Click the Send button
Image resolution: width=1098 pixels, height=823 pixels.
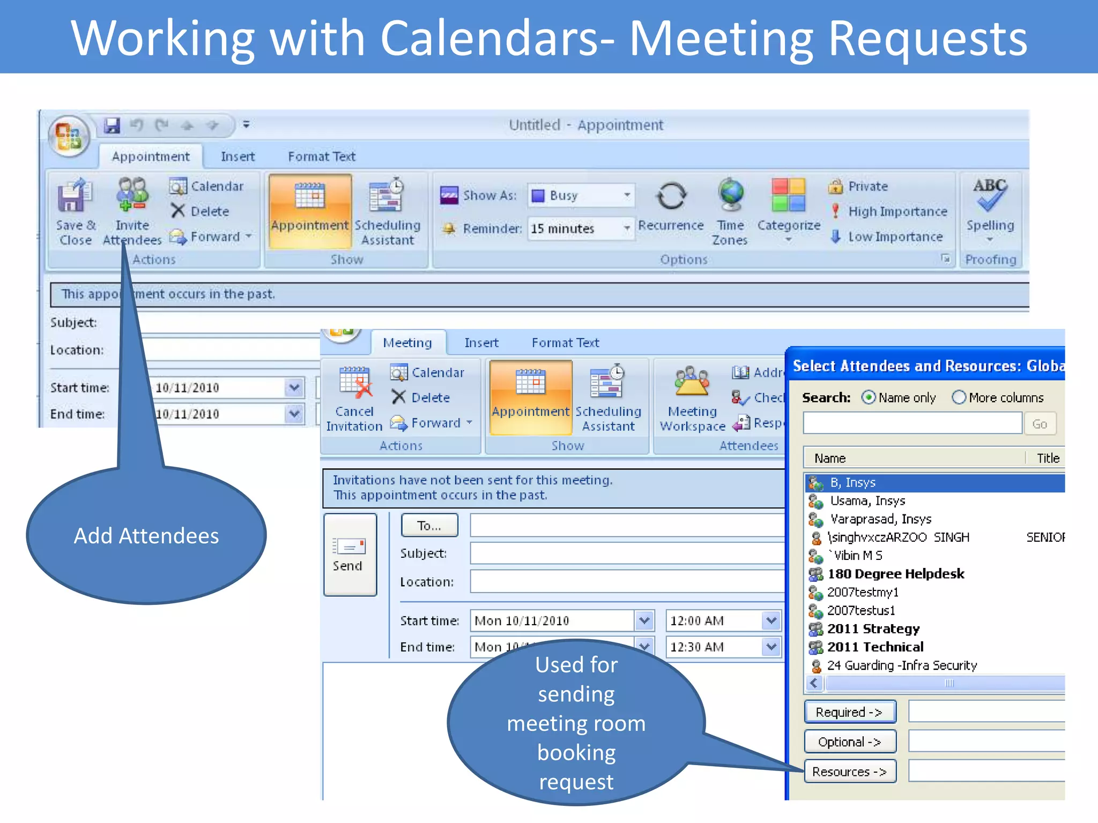click(x=350, y=555)
